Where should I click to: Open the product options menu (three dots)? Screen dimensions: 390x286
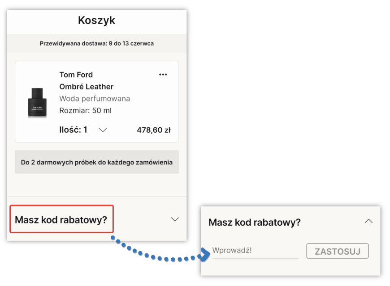(163, 74)
